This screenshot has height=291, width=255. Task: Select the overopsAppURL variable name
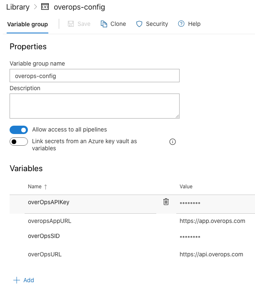pyautogui.click(x=50, y=221)
